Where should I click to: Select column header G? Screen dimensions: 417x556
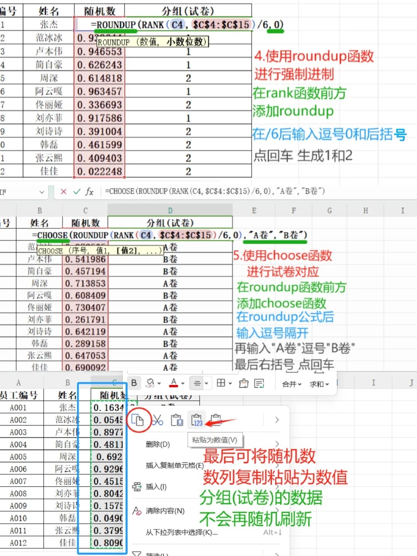[x=329, y=211]
